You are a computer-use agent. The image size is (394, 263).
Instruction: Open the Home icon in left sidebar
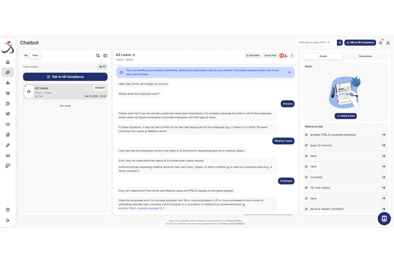8,62
